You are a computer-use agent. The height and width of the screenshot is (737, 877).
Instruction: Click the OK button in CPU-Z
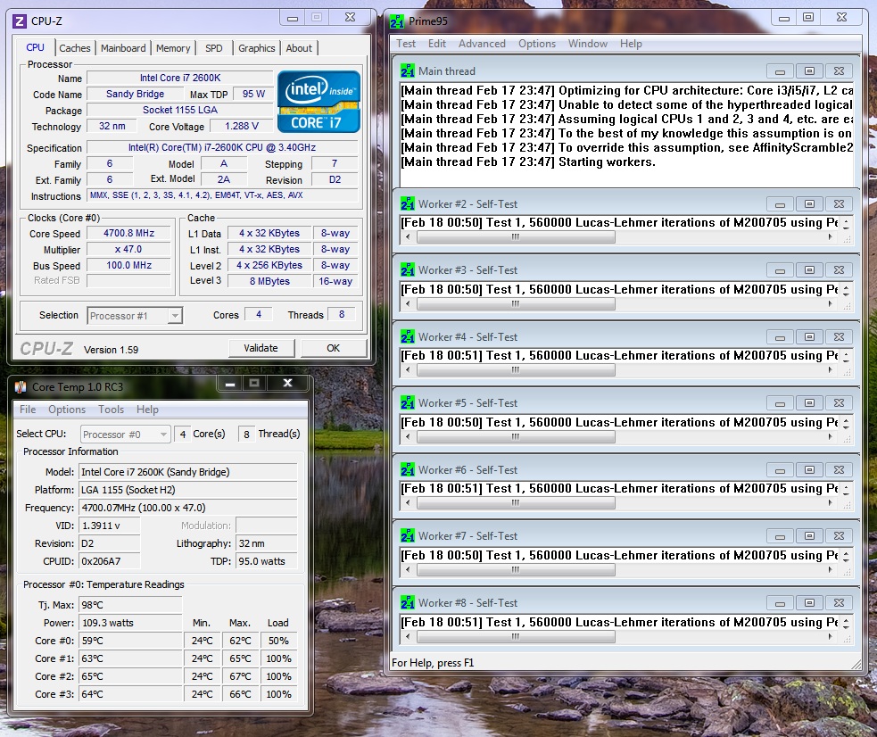(334, 348)
